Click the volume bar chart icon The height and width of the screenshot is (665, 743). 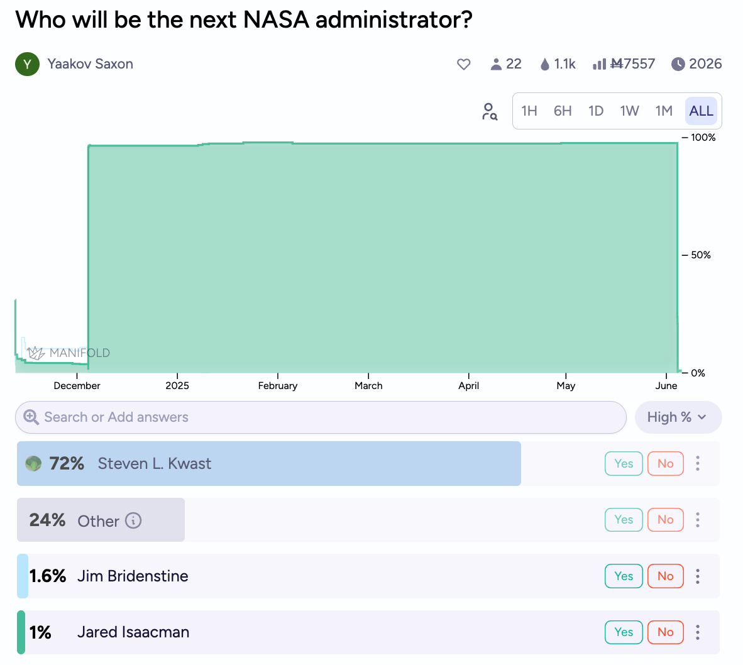(x=599, y=64)
